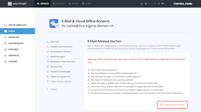Select Server Übersicht in the sidebar
Image resolution: width=201 pixels, height=112 pixels.
17,25
